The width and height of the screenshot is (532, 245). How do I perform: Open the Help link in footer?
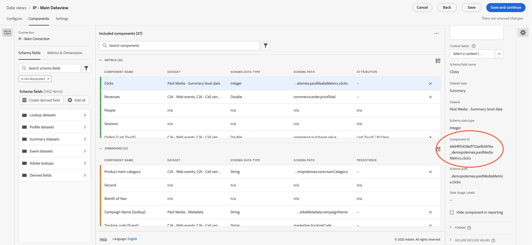pos(103,239)
